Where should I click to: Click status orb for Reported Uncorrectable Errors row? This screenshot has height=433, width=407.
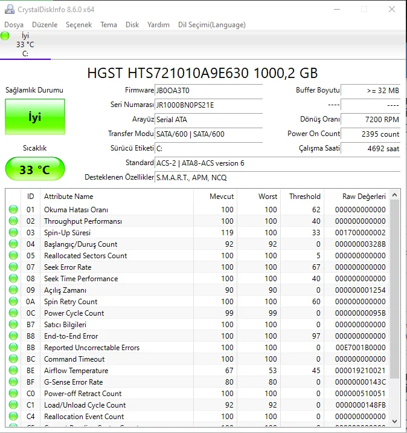[x=13, y=347]
